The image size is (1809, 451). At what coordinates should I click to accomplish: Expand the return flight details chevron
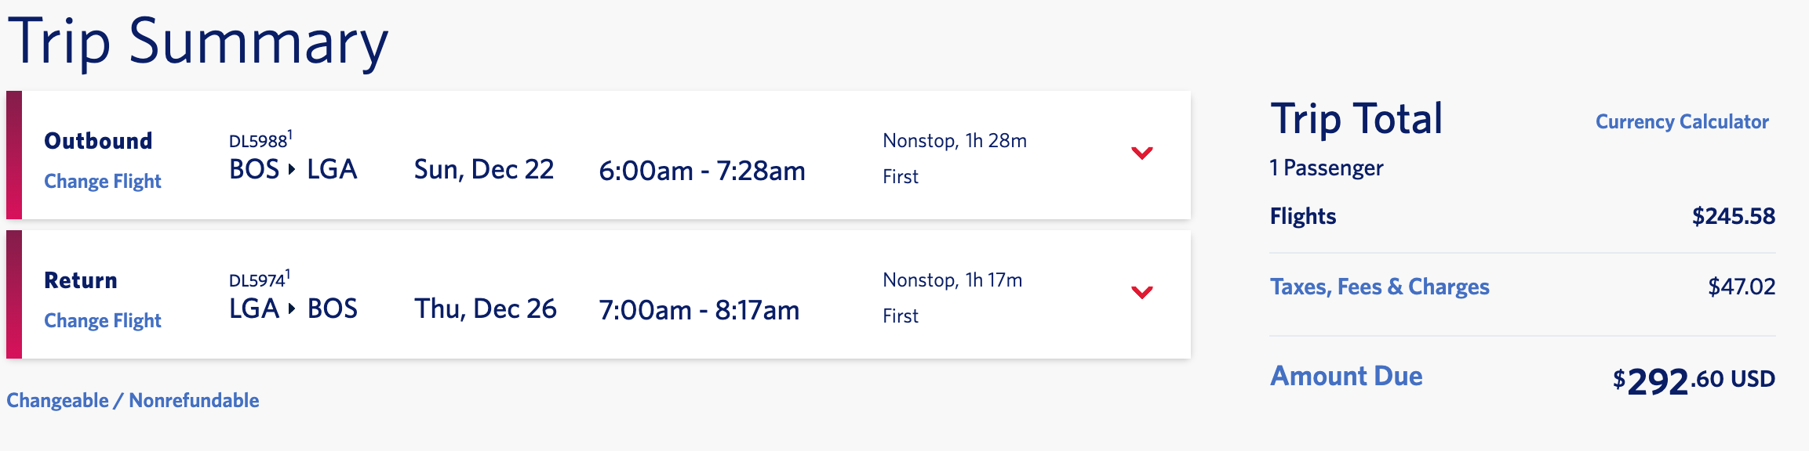click(x=1141, y=292)
